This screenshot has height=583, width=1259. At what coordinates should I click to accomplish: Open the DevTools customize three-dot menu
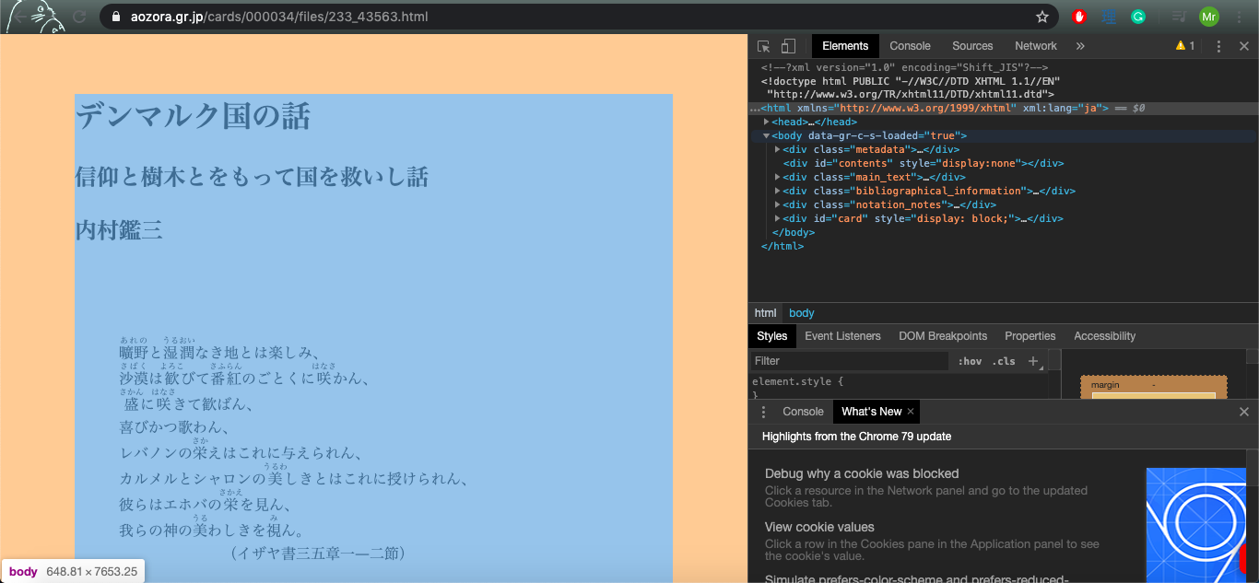1218,45
